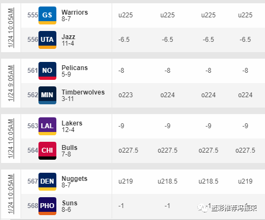
Task: Select first Bulls o227.5 total cell
Action: tap(128, 150)
